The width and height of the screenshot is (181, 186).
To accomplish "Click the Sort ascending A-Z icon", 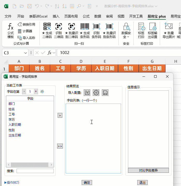I will pyautogui.click(x=57, y=6).
